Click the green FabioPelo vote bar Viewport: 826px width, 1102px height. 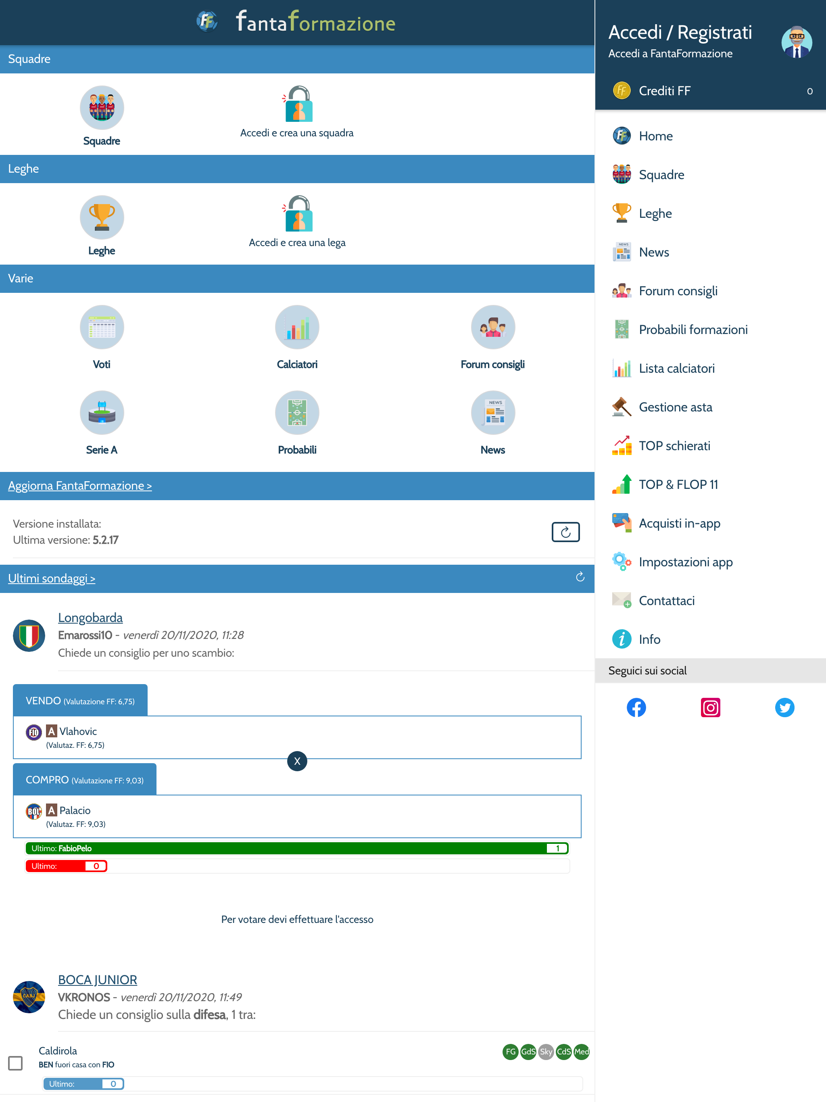(297, 848)
